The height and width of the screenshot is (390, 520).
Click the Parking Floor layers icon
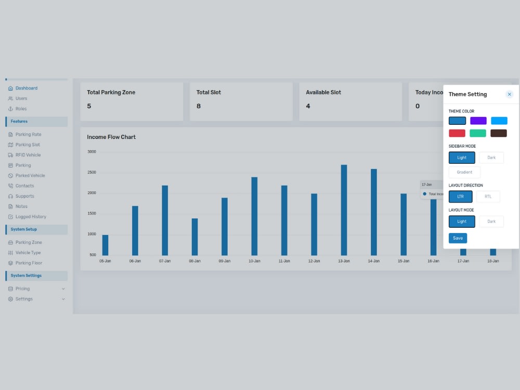coord(10,263)
